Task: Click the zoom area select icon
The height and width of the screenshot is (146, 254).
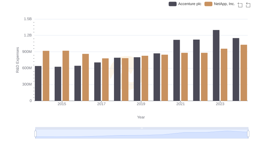Action: (x=240, y=4)
